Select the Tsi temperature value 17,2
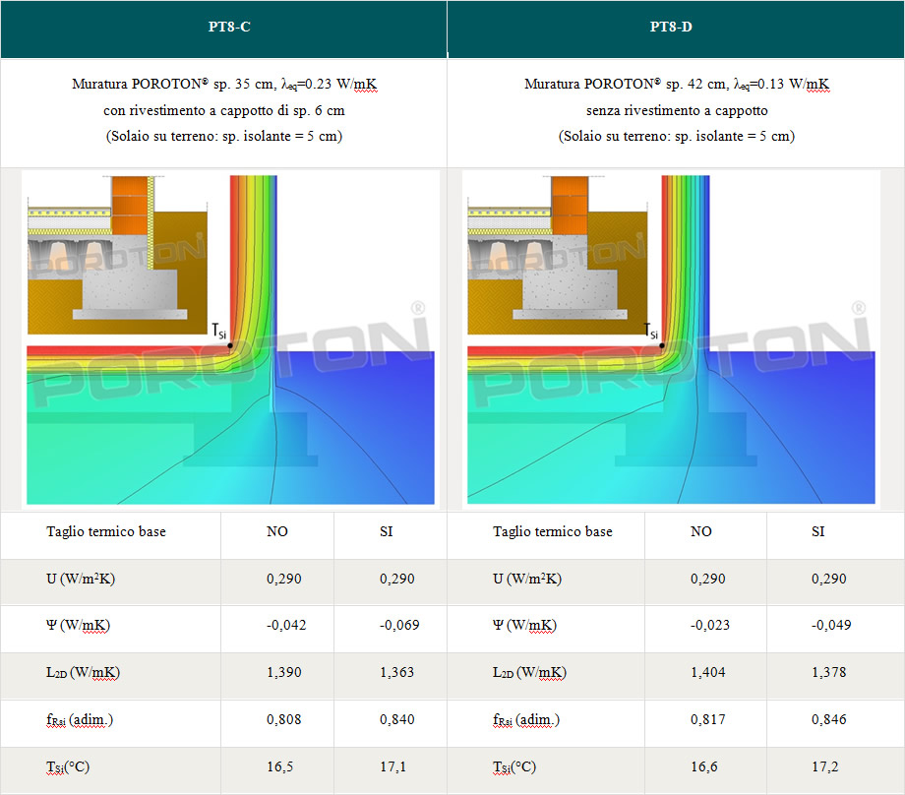Image resolution: width=905 pixels, height=795 pixels. [824, 767]
